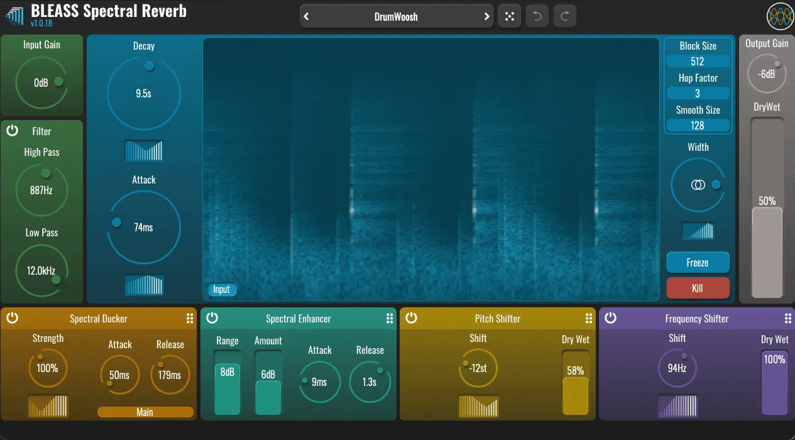
Task: Click the Ducker Strength 100% knob
Action: point(48,368)
